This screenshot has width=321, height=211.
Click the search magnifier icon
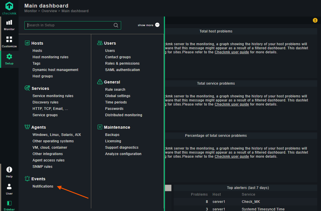[116, 25]
